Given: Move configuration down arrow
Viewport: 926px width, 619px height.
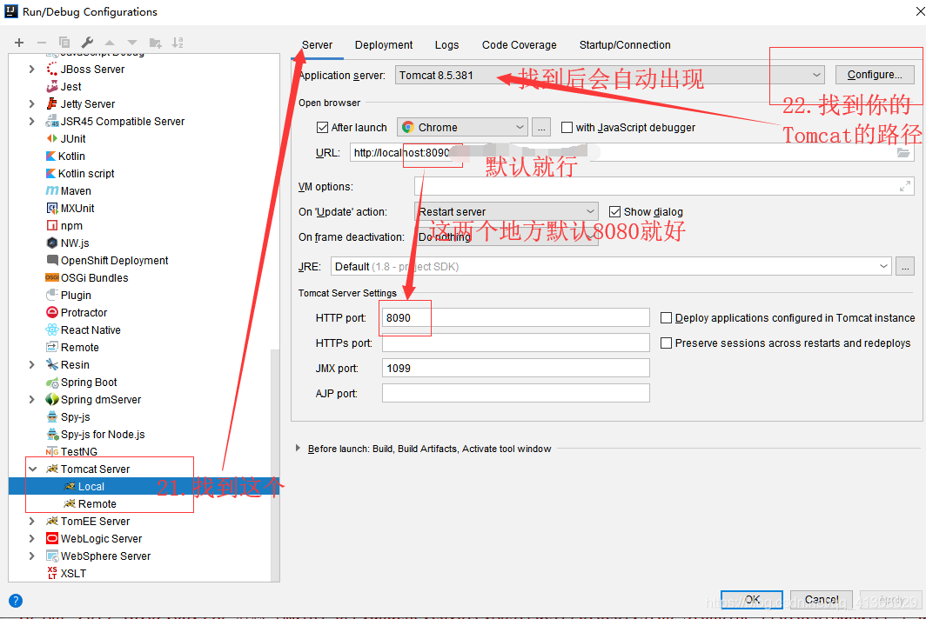Looking at the screenshot, I should click(x=132, y=43).
